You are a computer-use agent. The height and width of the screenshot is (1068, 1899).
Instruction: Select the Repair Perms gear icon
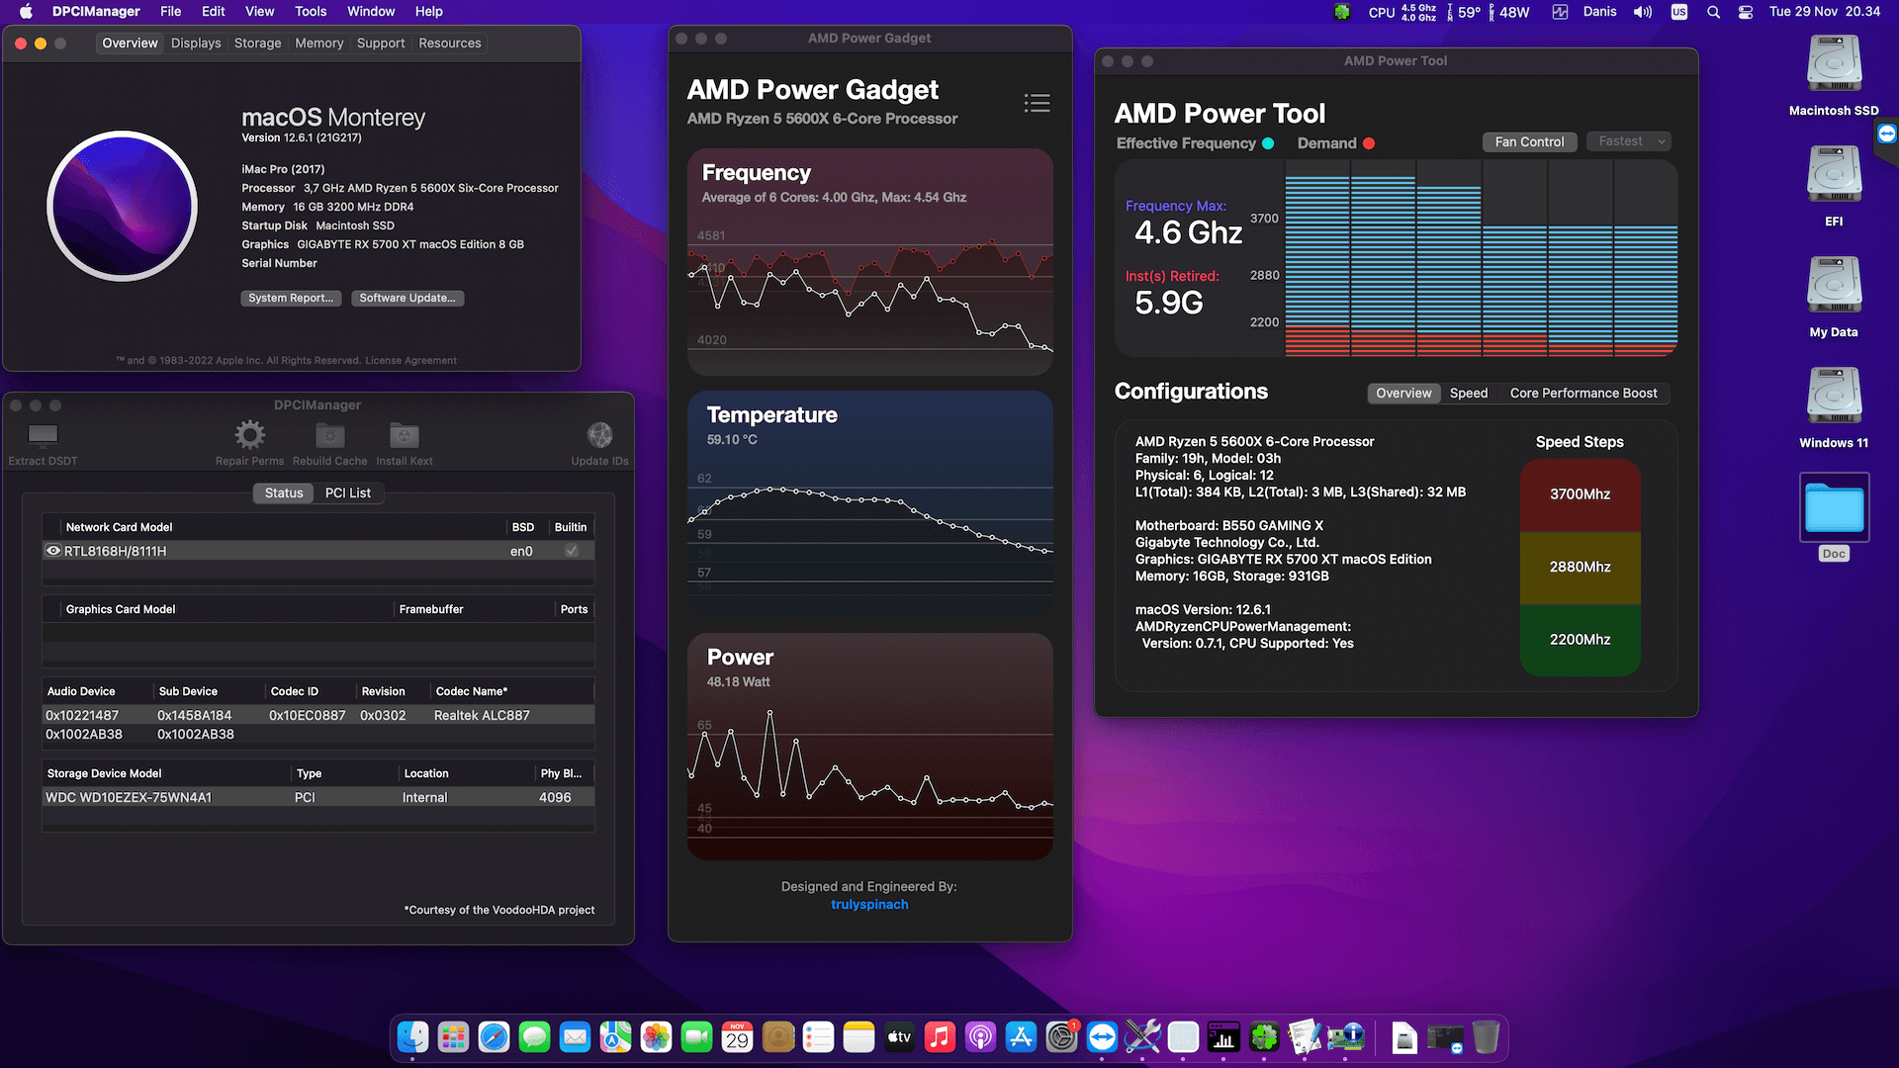(249, 433)
